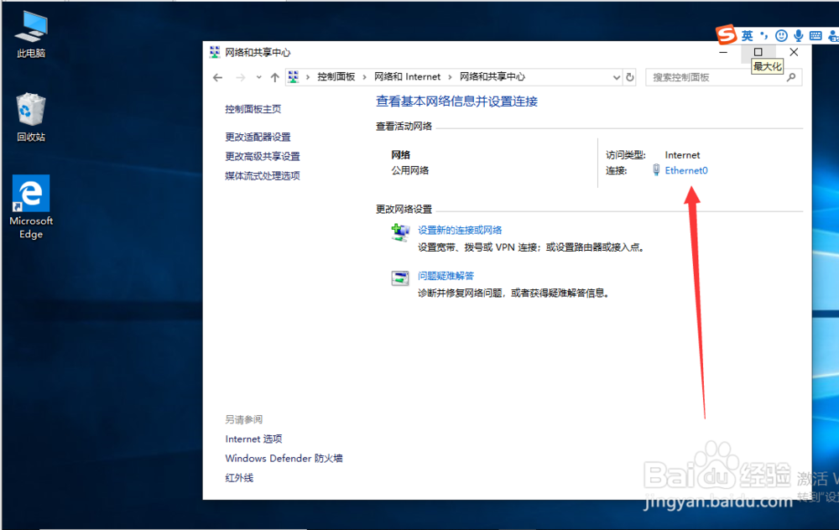The width and height of the screenshot is (839, 530).
Task: Open Sogou soft keyboard icon
Action: tap(816, 36)
